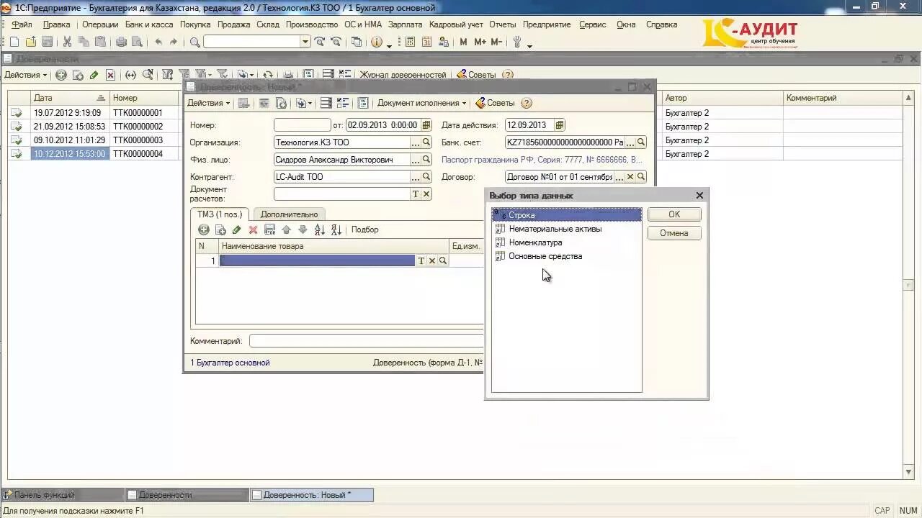Click calendar icon next to document date 02.09.2013
Screen dimensions: 922x518
click(x=426, y=125)
